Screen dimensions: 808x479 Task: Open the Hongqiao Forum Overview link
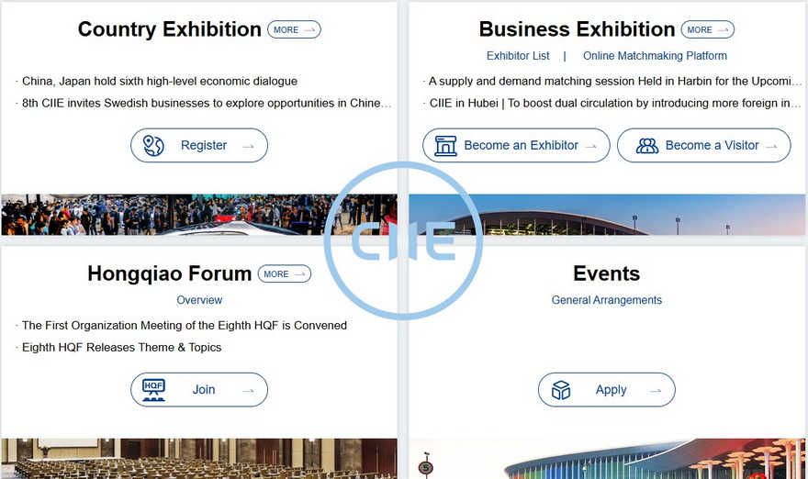click(x=199, y=300)
